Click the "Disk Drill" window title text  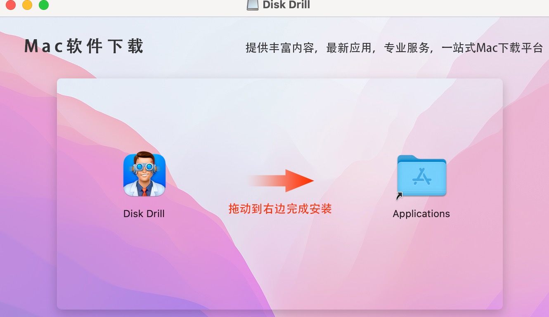(x=286, y=5)
